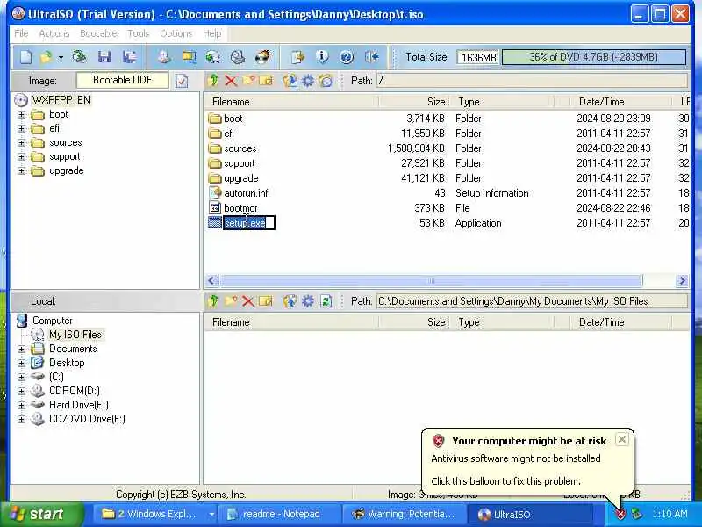702x527 pixels.
Task: Click the Open CD/DVD disc icon
Action: (x=80, y=57)
